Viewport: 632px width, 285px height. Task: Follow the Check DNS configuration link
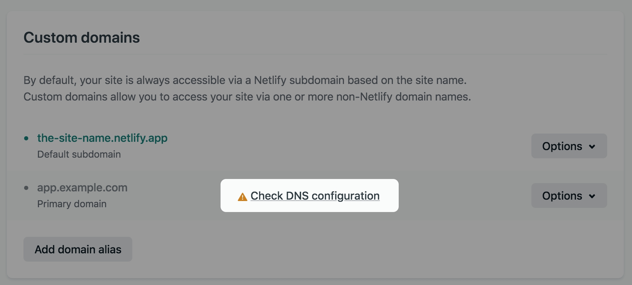pyautogui.click(x=315, y=196)
